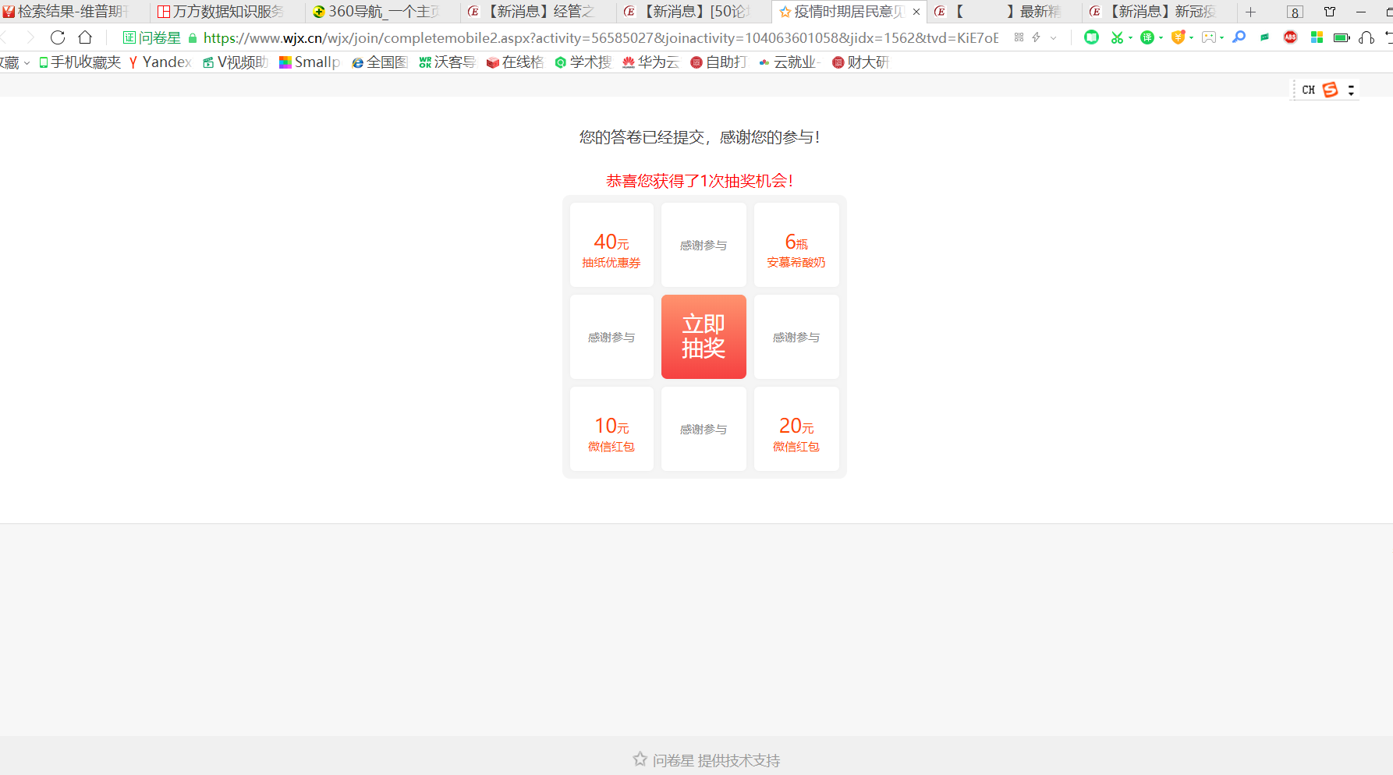Screen dimensions: 1393x775
Task: Click the green battery icon
Action: point(1342,37)
